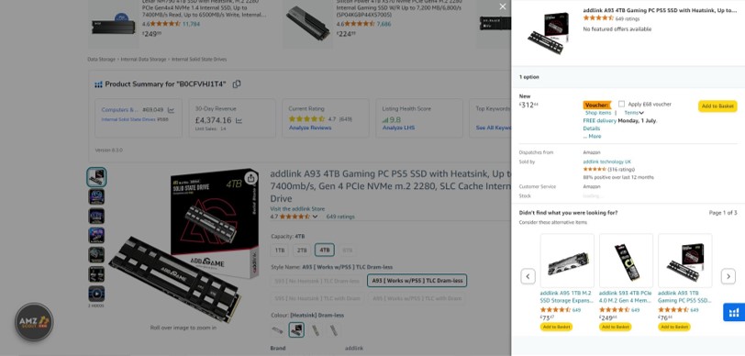Click the blue chart widget button

[x=734, y=312]
